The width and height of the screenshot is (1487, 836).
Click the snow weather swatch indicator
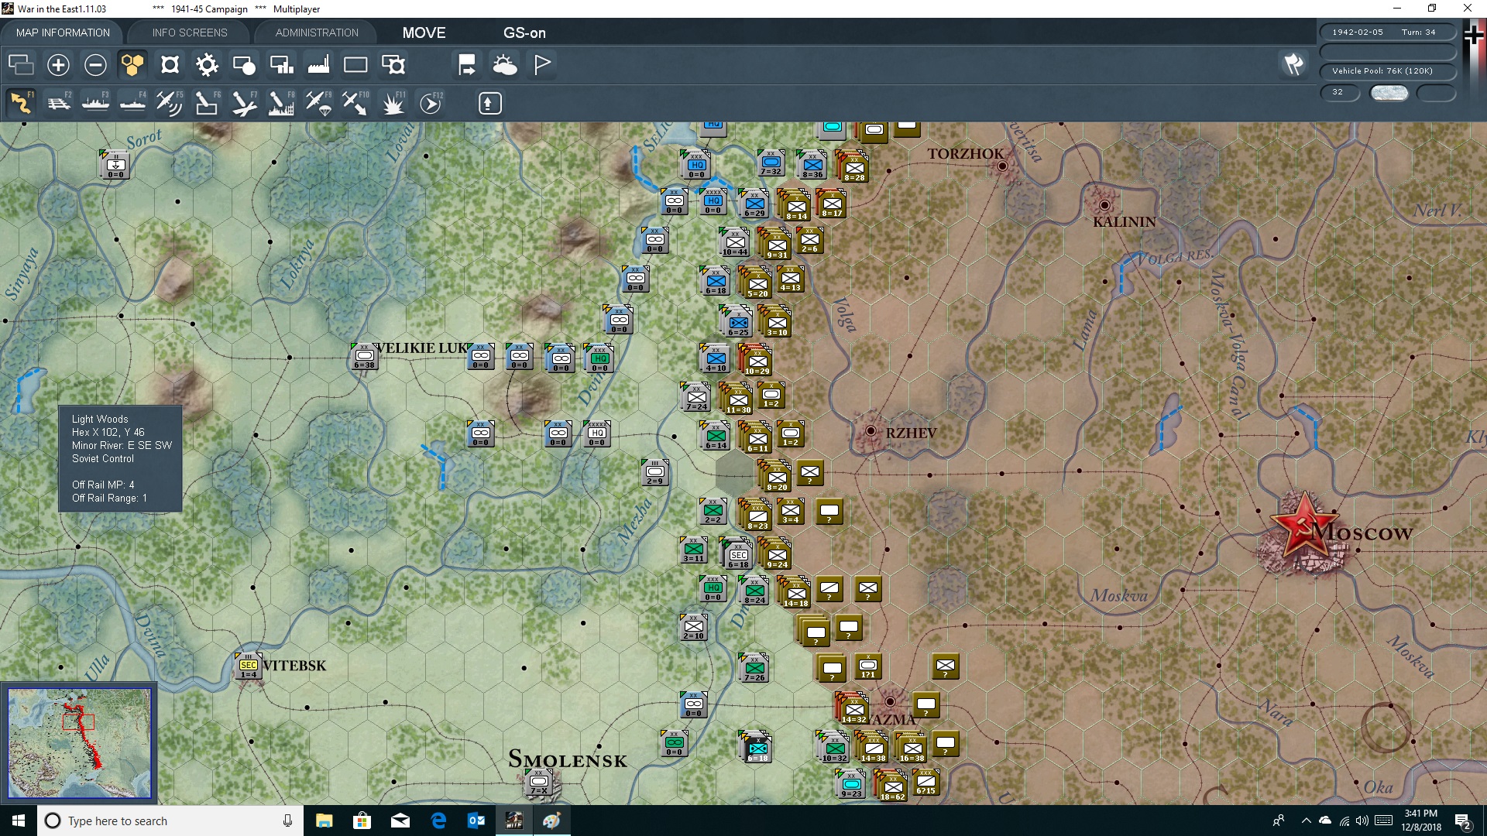coord(1389,92)
